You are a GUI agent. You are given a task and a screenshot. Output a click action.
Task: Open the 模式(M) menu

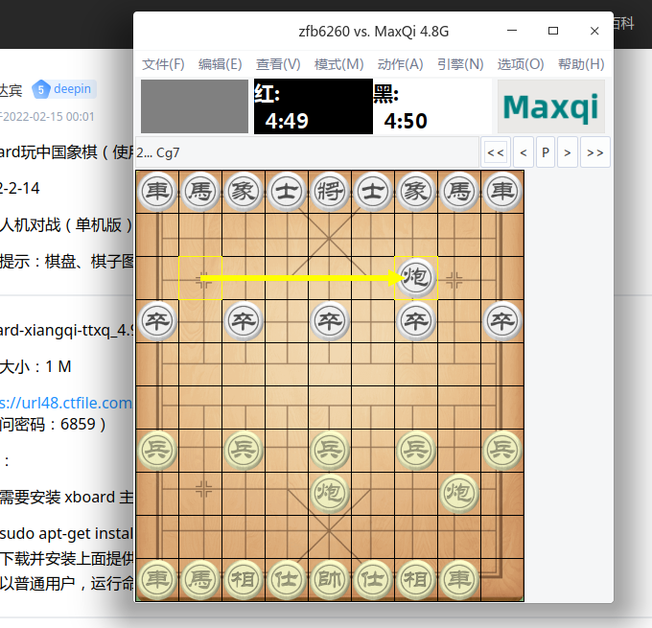coord(338,64)
